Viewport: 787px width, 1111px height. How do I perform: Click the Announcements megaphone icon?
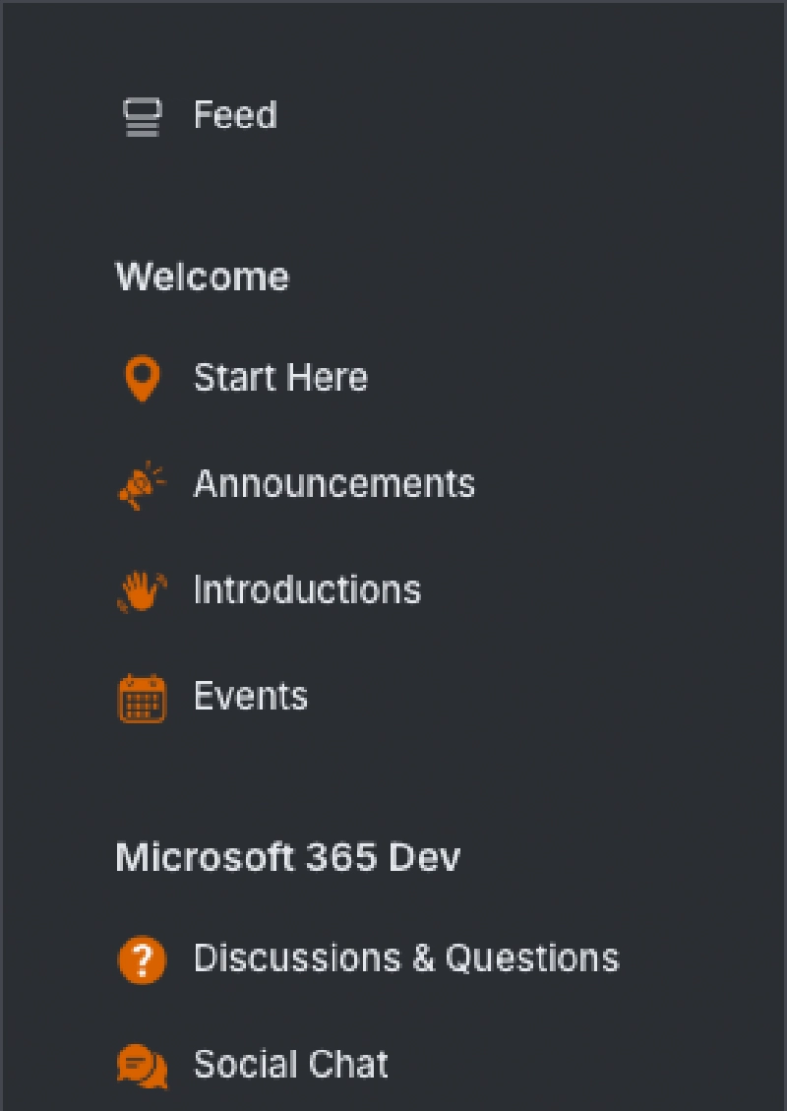143,485
